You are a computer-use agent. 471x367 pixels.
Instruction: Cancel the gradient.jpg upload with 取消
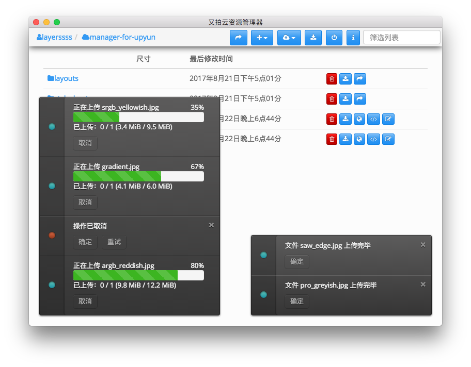[x=85, y=203]
